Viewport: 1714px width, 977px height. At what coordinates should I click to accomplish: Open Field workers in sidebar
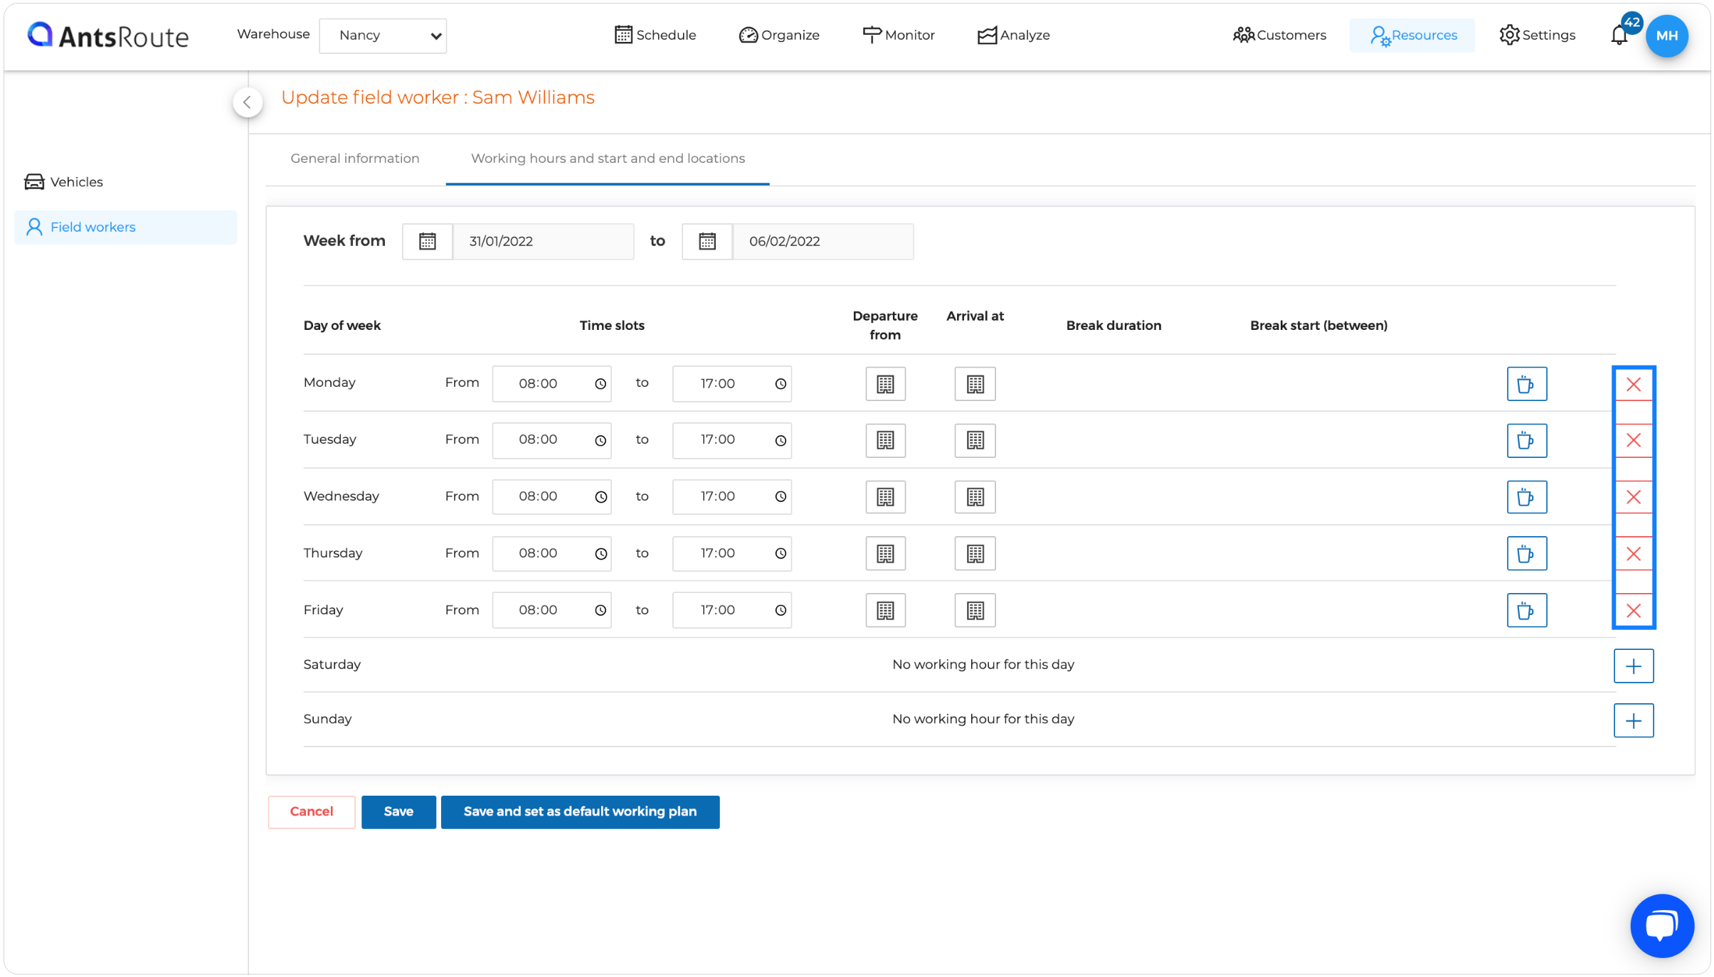[125, 228]
